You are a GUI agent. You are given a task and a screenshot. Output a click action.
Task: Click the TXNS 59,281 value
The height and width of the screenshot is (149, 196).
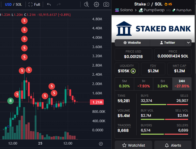pos(124,101)
